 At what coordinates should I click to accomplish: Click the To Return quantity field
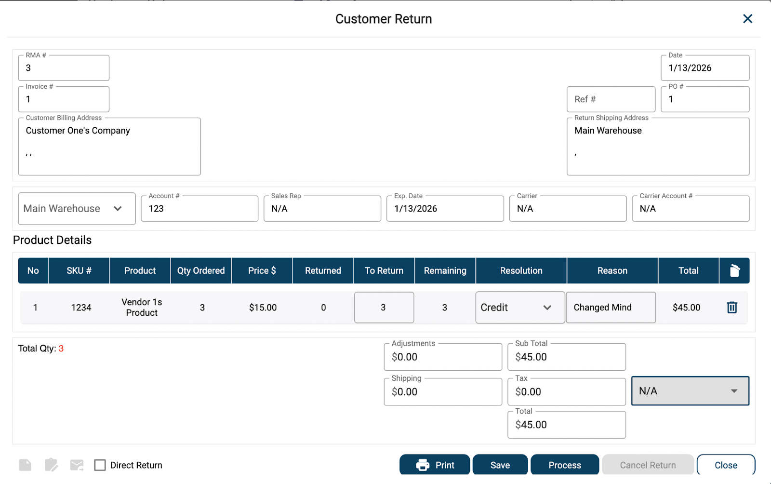coord(384,308)
